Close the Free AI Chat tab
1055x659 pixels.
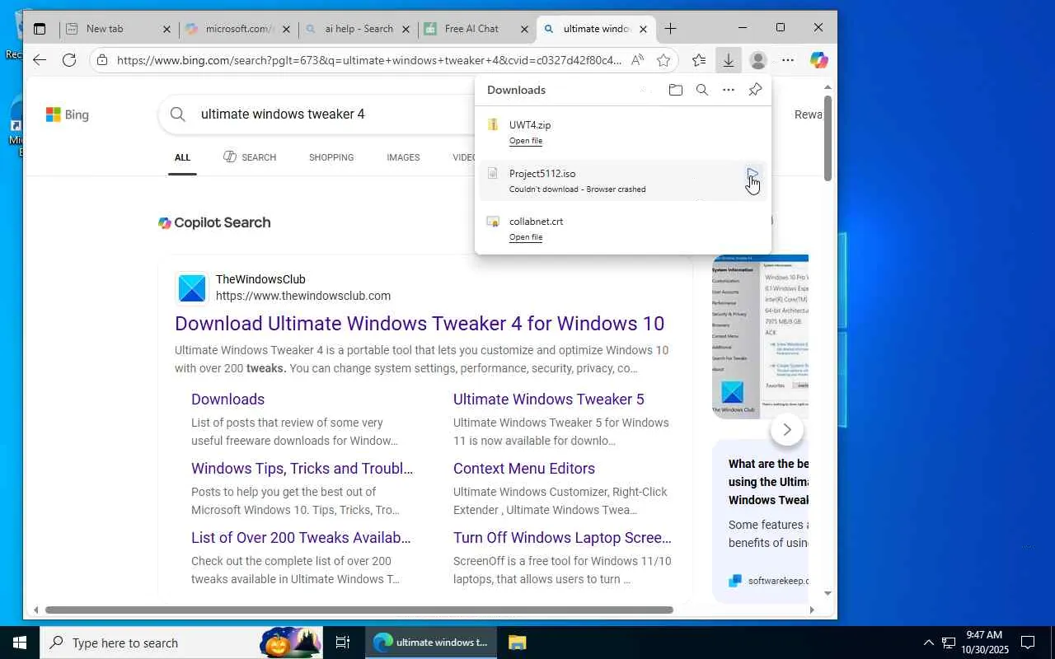(524, 29)
